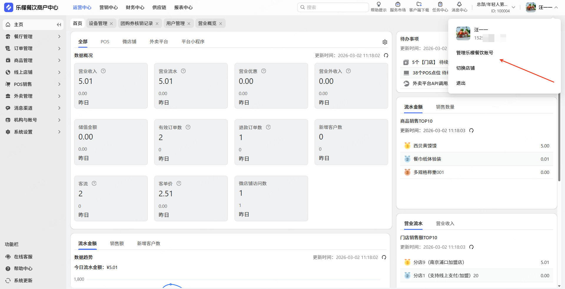Viewport: 565px width, 289px height.
Task: Expand the 机构与账号 menu
Action: [33, 120]
